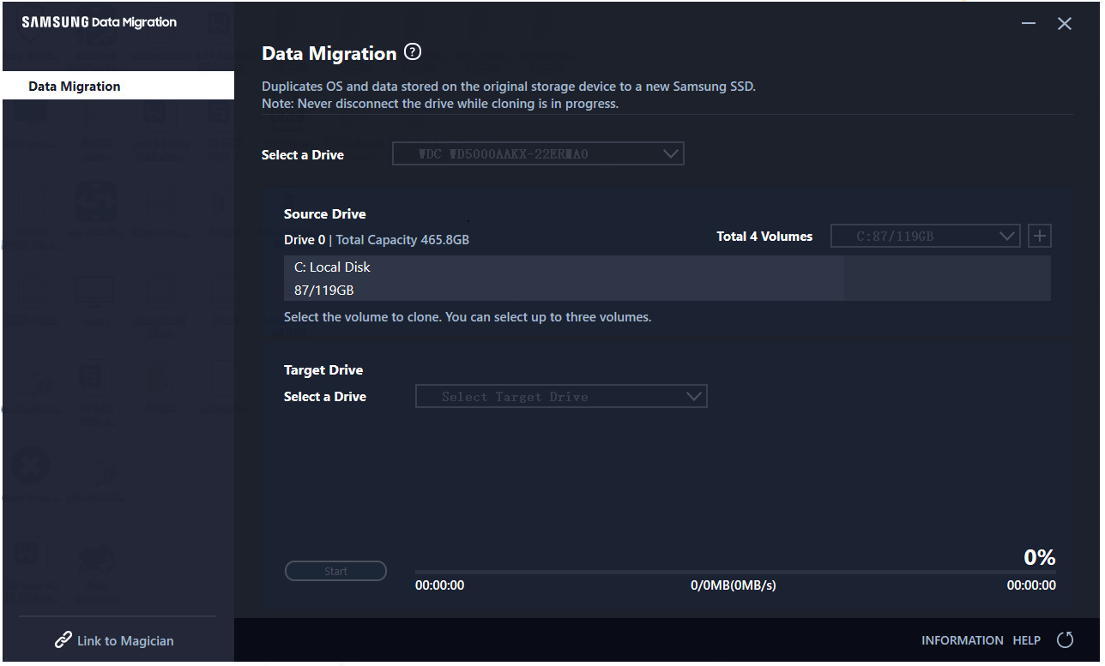Click the plus icon to add volume

tap(1040, 236)
